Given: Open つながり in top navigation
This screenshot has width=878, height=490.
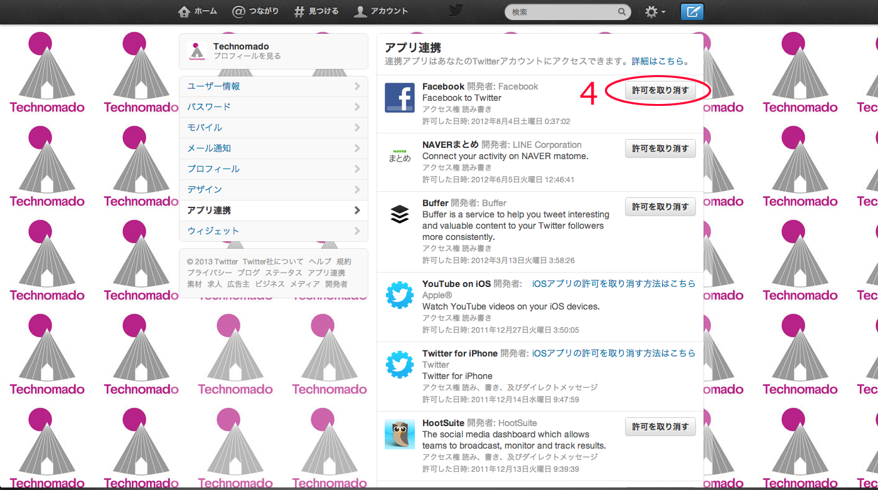Looking at the screenshot, I should (255, 11).
